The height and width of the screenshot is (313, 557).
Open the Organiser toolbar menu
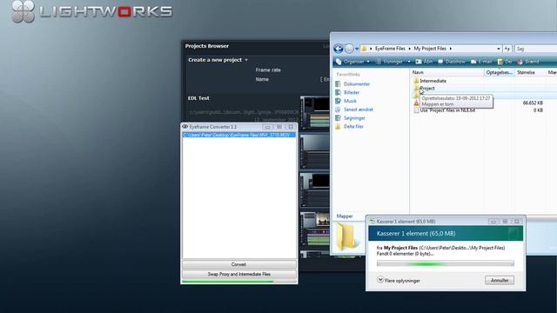[x=353, y=62]
